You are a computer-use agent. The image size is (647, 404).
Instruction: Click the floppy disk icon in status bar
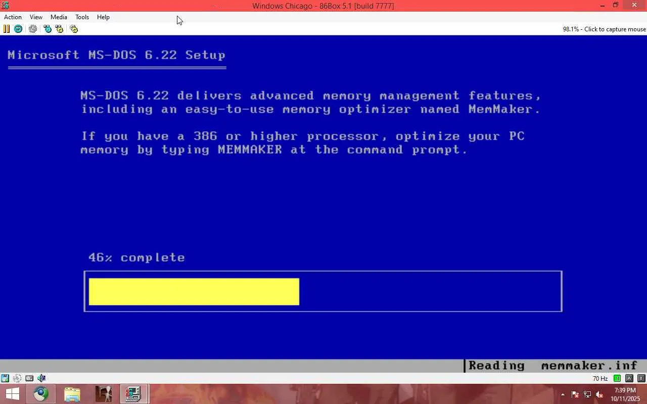tap(5, 378)
